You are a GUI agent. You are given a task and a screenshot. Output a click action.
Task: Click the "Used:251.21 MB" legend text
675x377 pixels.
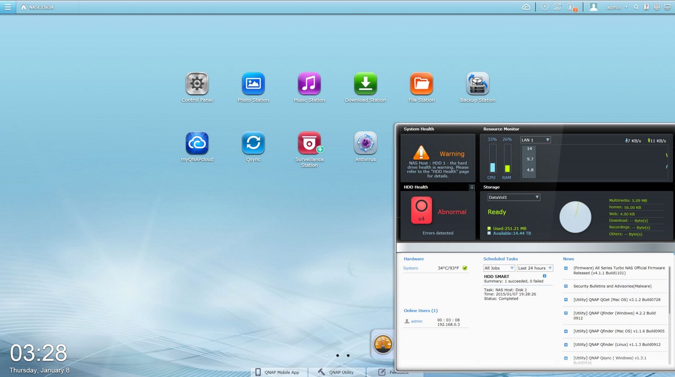click(x=509, y=228)
